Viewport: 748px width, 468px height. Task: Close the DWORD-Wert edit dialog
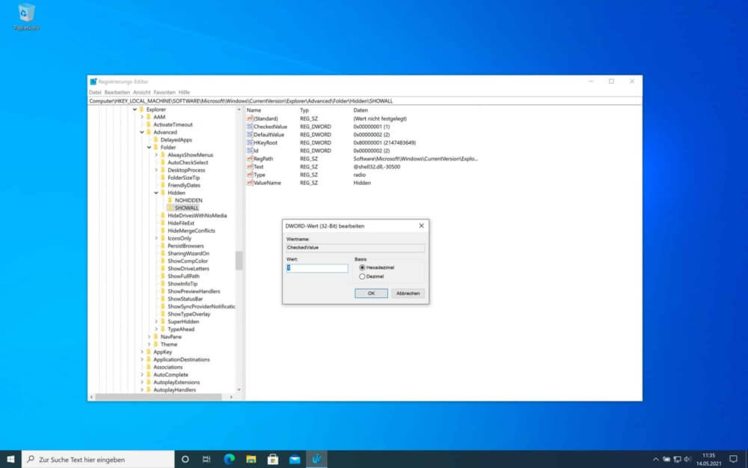click(421, 226)
